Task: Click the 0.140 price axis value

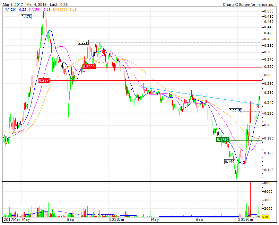Action: point(269,170)
